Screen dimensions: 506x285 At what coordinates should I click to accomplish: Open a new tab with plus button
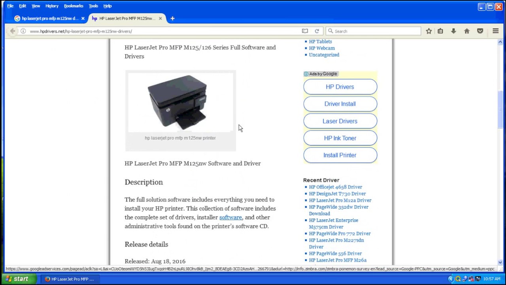[x=172, y=18]
